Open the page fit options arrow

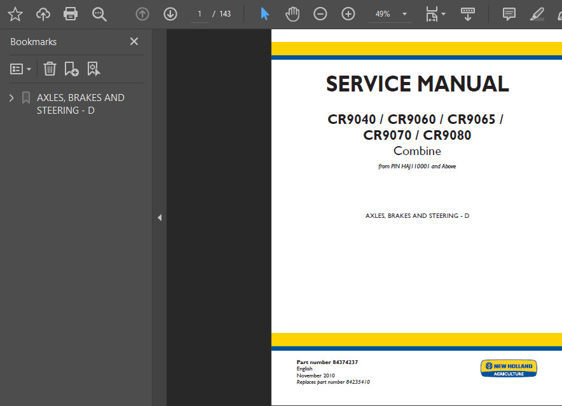pos(443,14)
